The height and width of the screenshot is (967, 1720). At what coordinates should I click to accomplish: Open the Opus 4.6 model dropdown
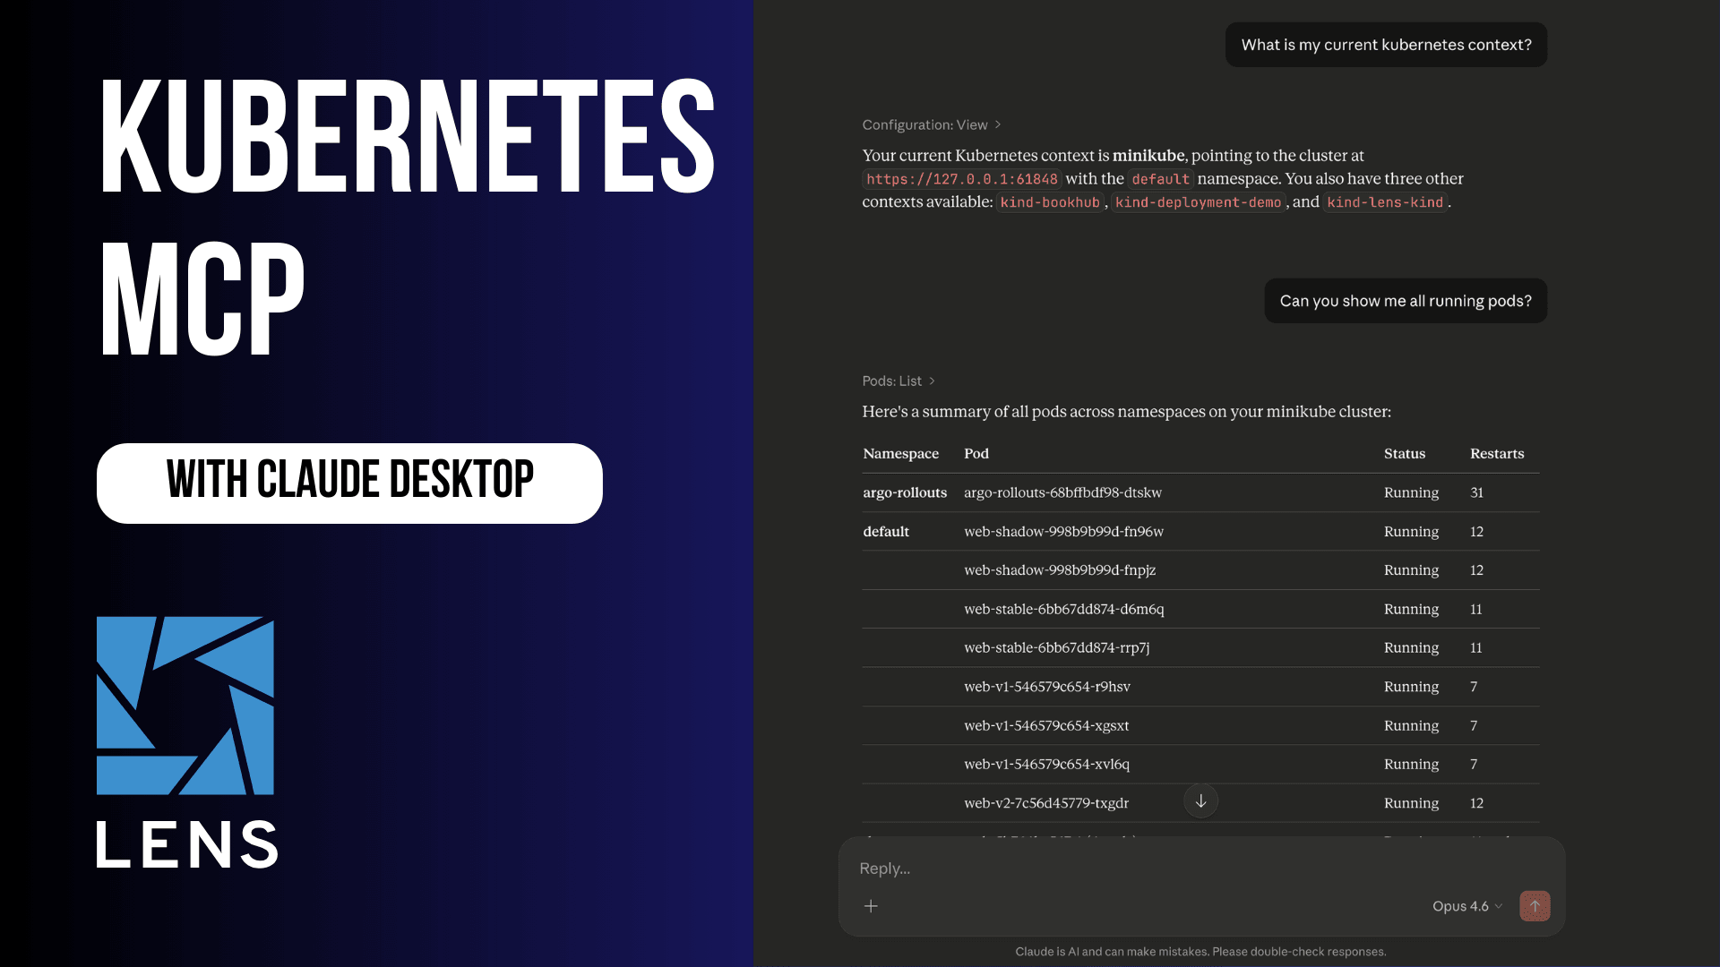(x=1466, y=906)
